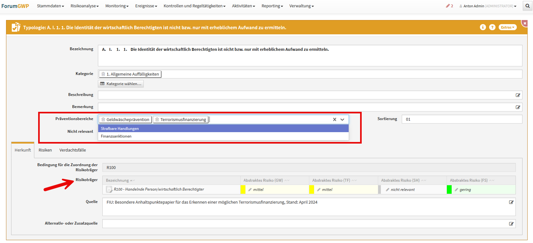Remove Geldwäscheprävention tag via trash icon
The image size is (533, 243).
(x=103, y=119)
